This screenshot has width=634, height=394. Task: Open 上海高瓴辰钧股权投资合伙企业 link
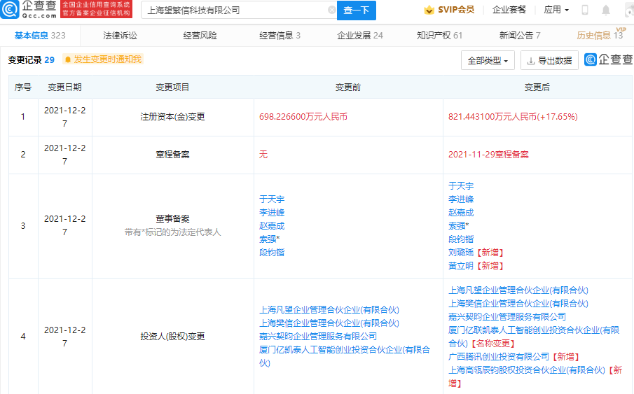tap(527, 370)
